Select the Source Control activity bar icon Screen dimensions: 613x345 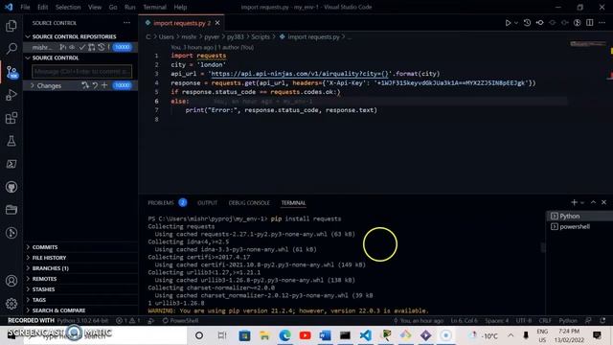[x=11, y=72]
